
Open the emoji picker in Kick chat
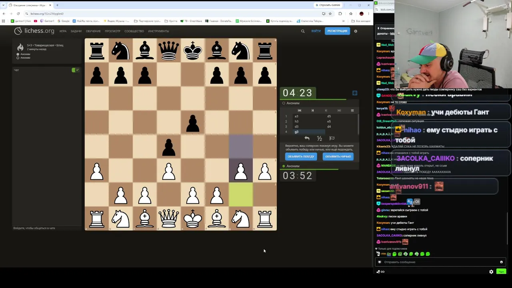click(501, 262)
